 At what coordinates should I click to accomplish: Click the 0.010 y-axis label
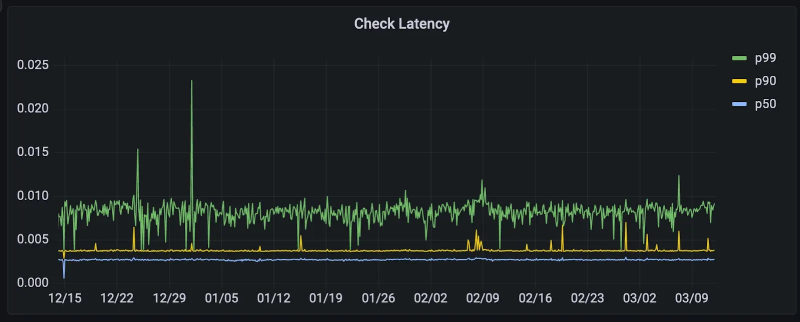[33, 196]
